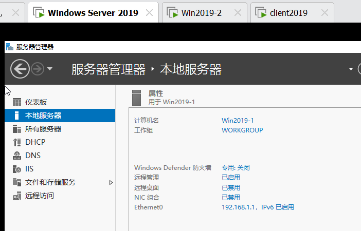361x231 pixels.
Task: Click the DHCP role icon
Action: click(x=17, y=142)
